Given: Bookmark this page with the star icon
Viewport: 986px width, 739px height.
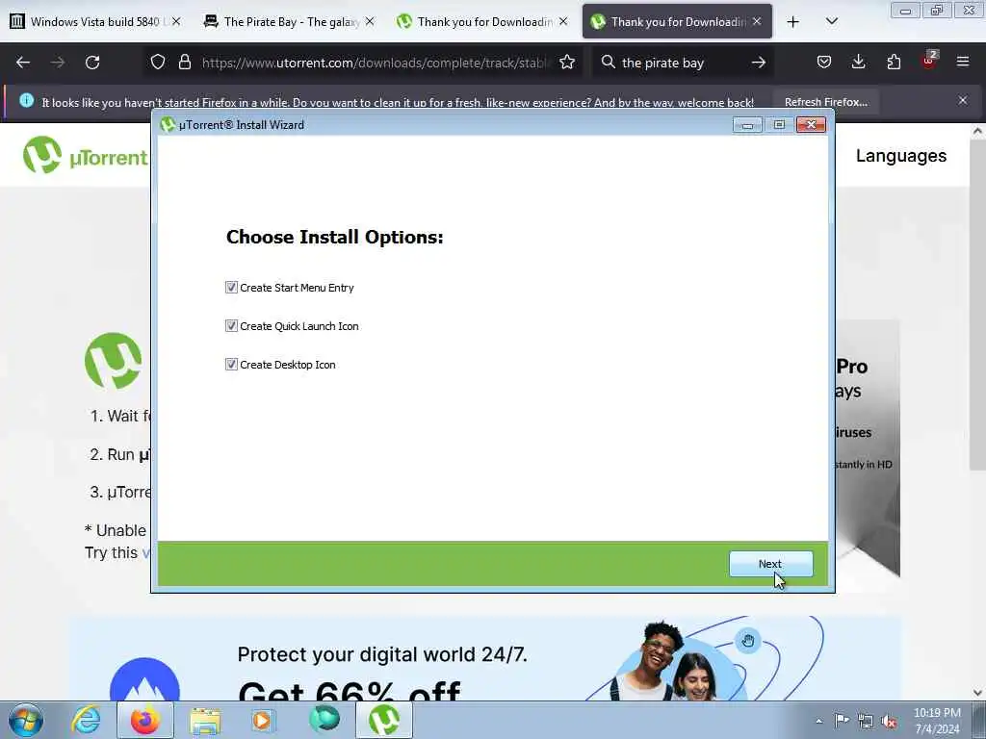Looking at the screenshot, I should tap(567, 63).
